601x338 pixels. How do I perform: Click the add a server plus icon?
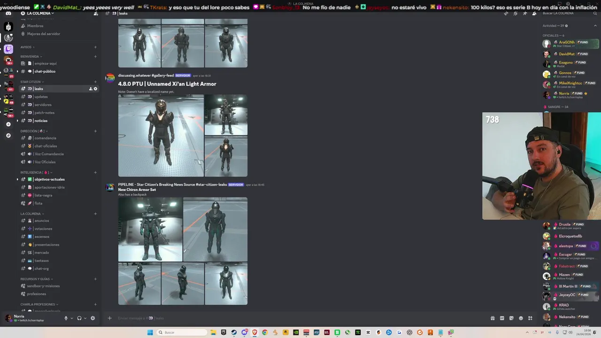(x=8, y=124)
